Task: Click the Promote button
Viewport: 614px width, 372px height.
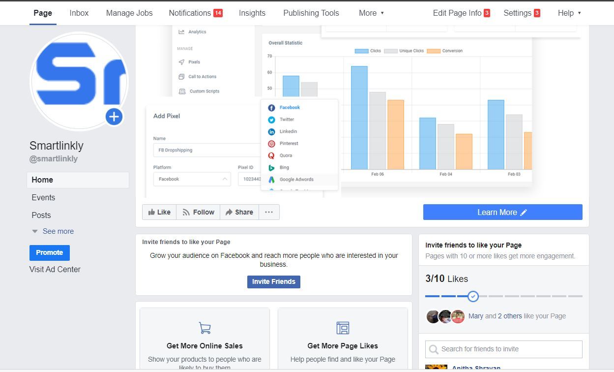Action: click(x=50, y=252)
